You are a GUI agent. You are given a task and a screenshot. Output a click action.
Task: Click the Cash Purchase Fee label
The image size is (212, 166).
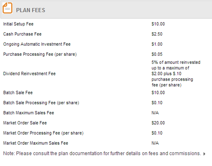coord(23,34)
